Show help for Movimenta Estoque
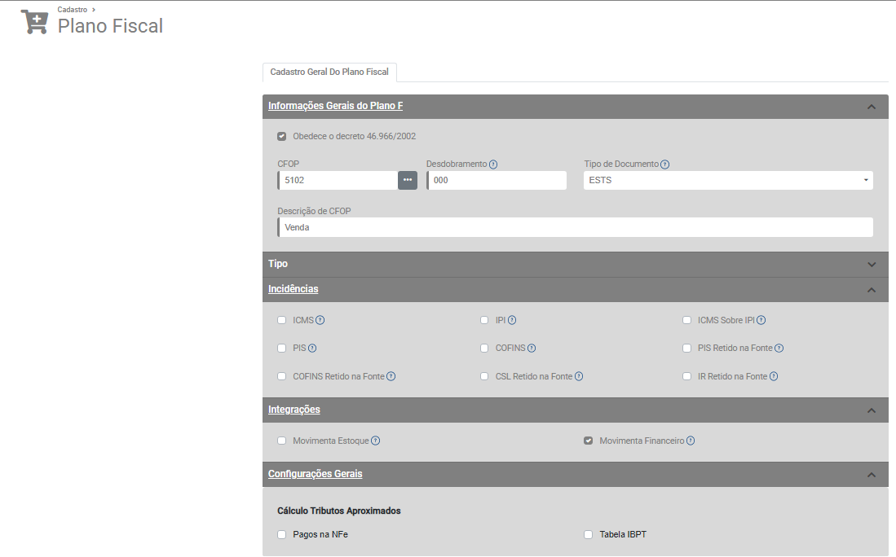The width and height of the screenshot is (896, 557). (376, 441)
